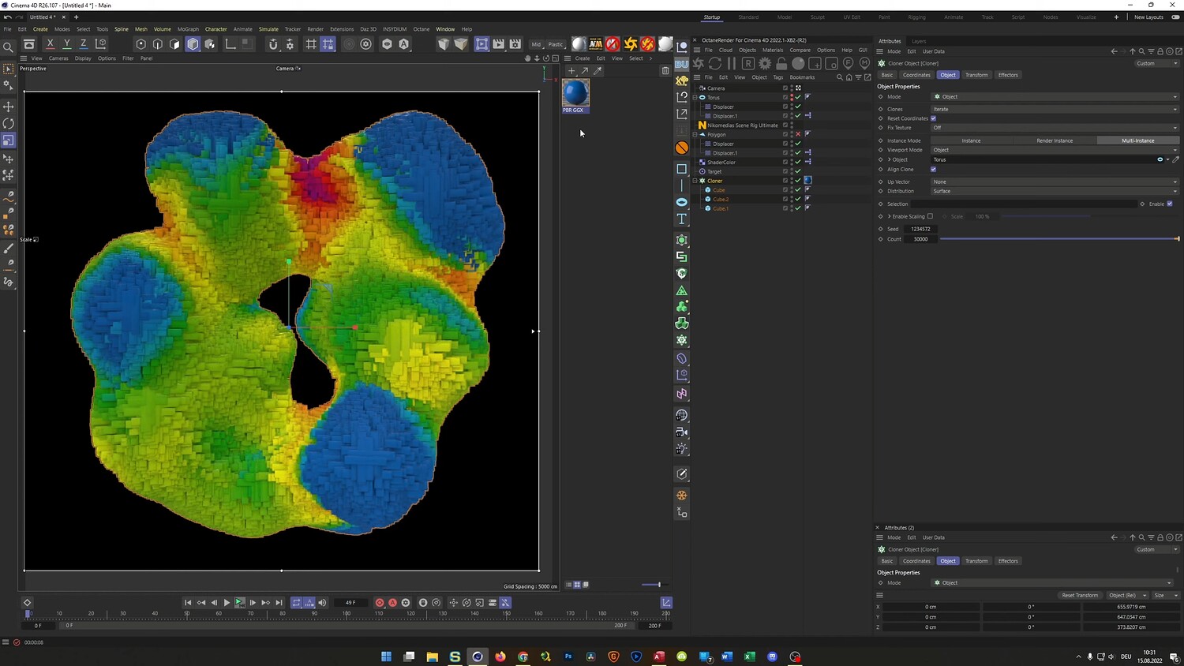Viewport: 1184px width, 666px height.
Task: Uncheck the Align Clone checkbox
Action: point(933,169)
